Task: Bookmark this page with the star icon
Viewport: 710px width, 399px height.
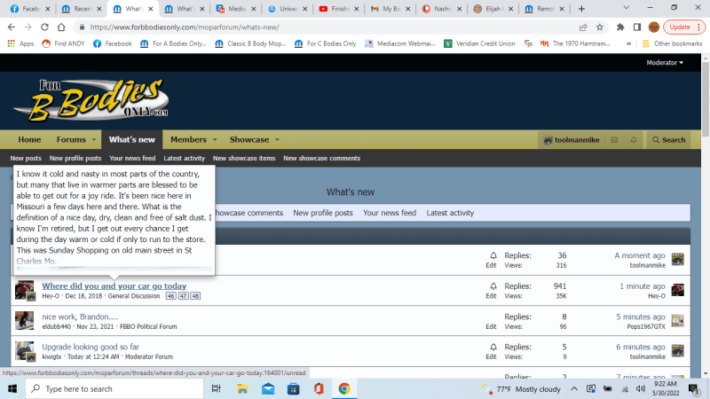Action: pos(600,27)
